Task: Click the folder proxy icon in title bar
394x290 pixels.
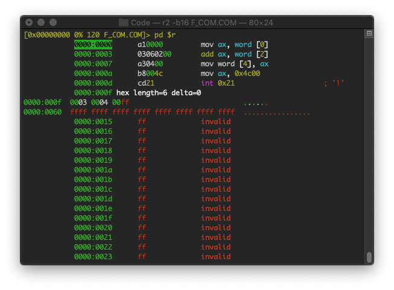Action: (124, 22)
